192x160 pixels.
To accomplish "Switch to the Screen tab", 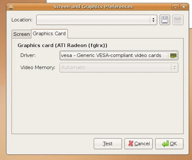I will pyautogui.click(x=21, y=34).
